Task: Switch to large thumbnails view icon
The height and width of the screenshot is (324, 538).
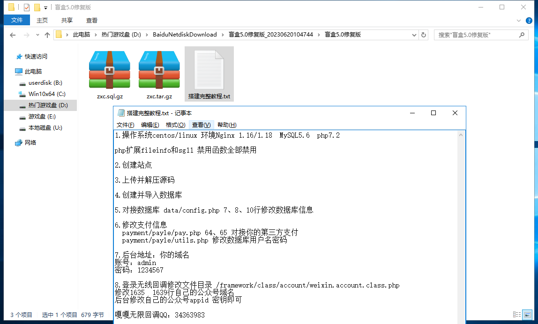Action: (528, 315)
